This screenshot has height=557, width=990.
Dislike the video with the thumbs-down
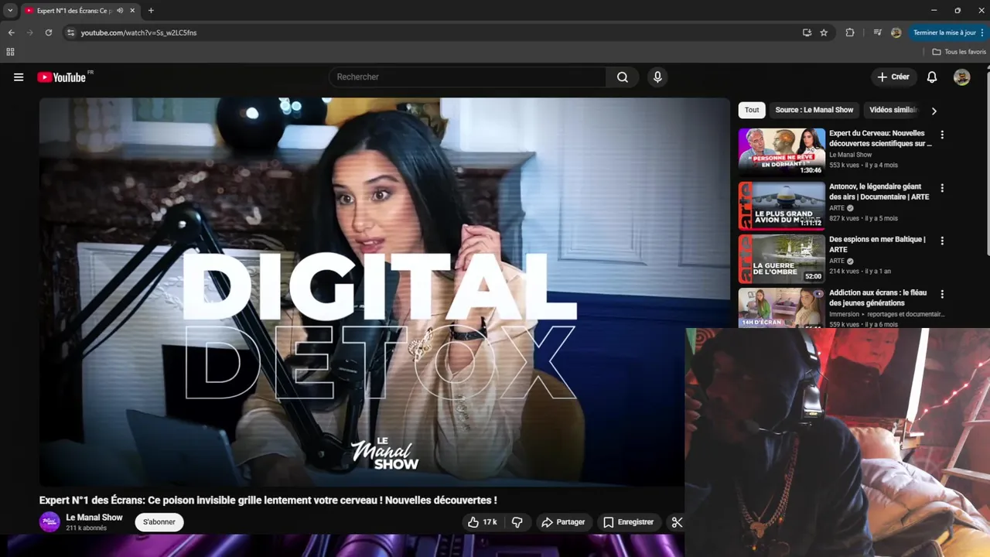517,522
